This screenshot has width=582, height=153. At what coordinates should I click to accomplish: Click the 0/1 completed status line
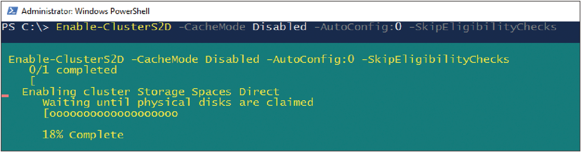coord(73,70)
